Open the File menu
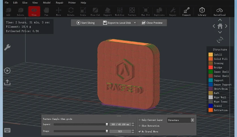This screenshot has height=137, width=237. pos(7,3)
